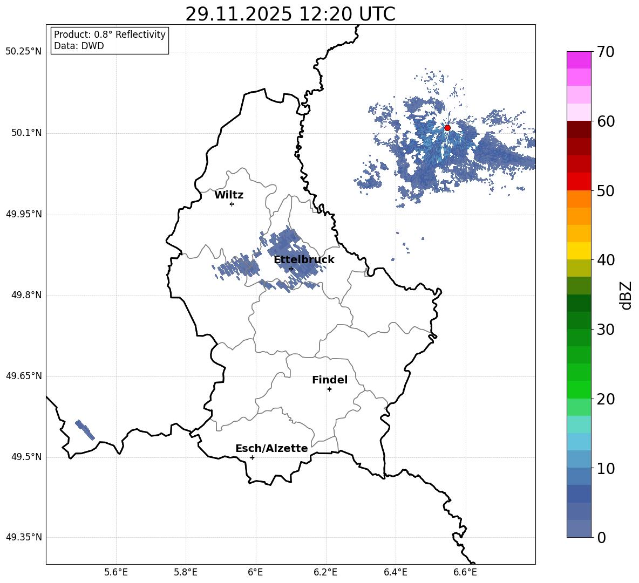Screen dimensions: 639x583
Task: Click the 5.8°E longitude label
Action: (186, 572)
